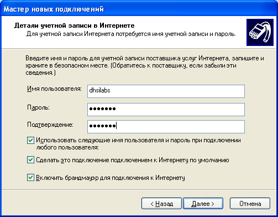Click inside the Пароль password field

166,110
